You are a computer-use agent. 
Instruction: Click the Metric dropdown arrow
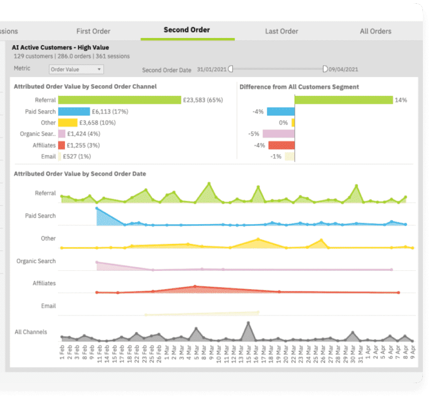(99, 69)
